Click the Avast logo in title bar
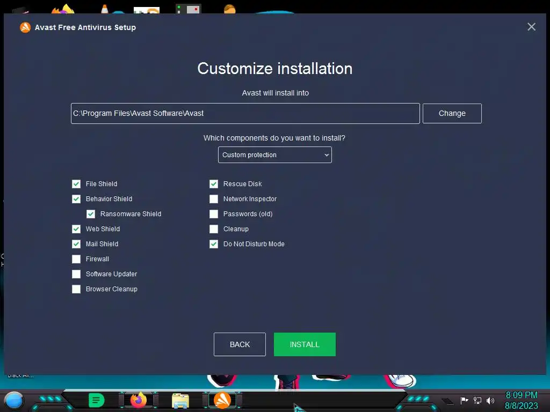This screenshot has width=550, height=412. (25, 27)
